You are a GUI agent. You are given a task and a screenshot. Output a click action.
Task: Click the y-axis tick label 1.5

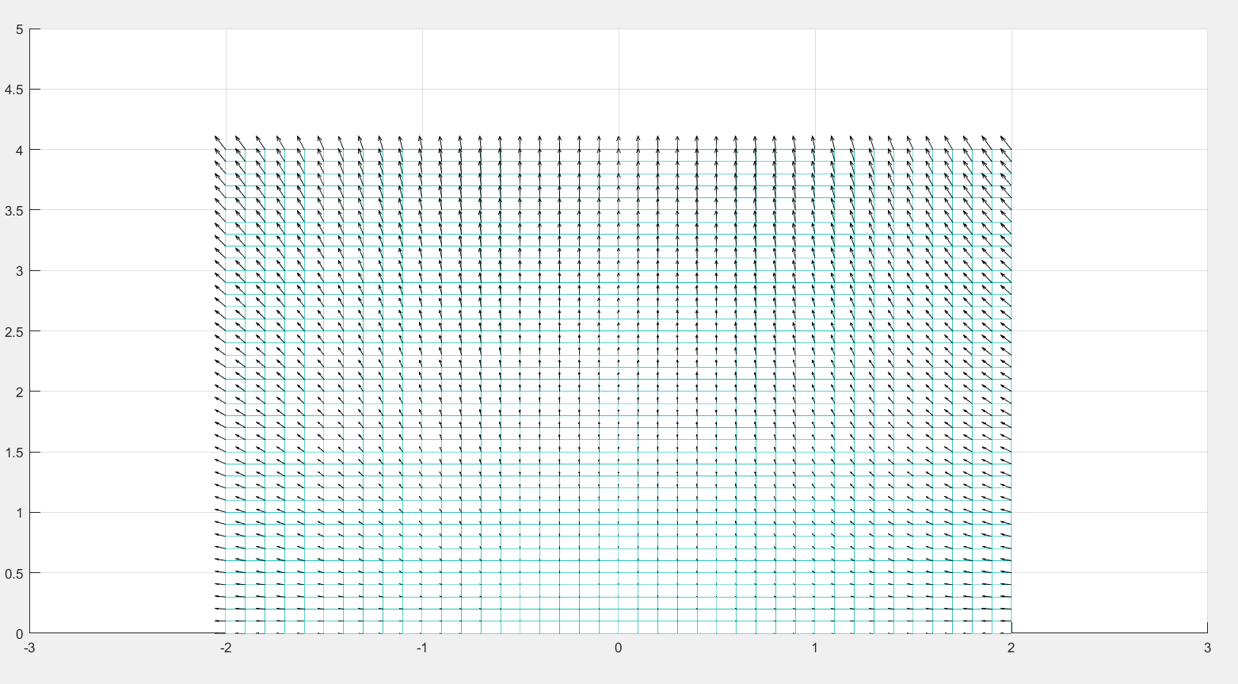(13, 453)
